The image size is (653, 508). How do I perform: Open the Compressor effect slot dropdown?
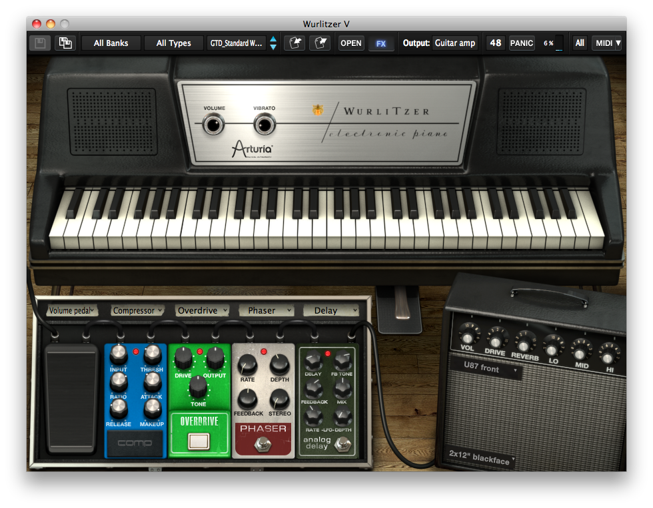137,310
